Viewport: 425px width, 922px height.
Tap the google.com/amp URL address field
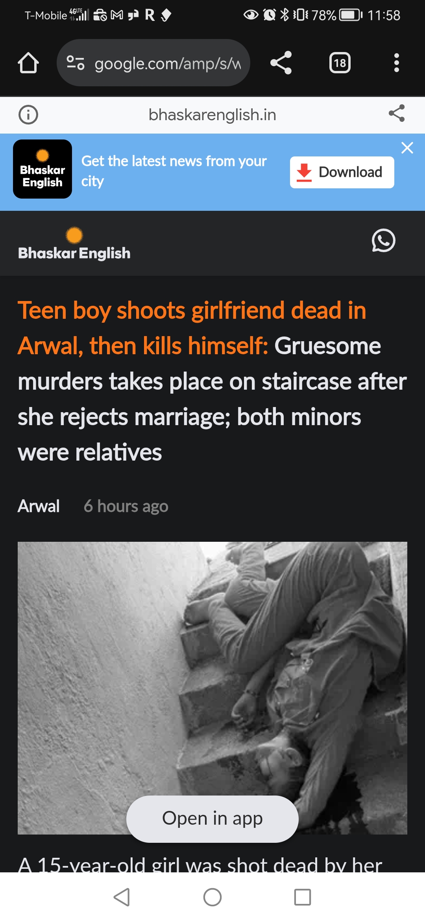pos(153,63)
